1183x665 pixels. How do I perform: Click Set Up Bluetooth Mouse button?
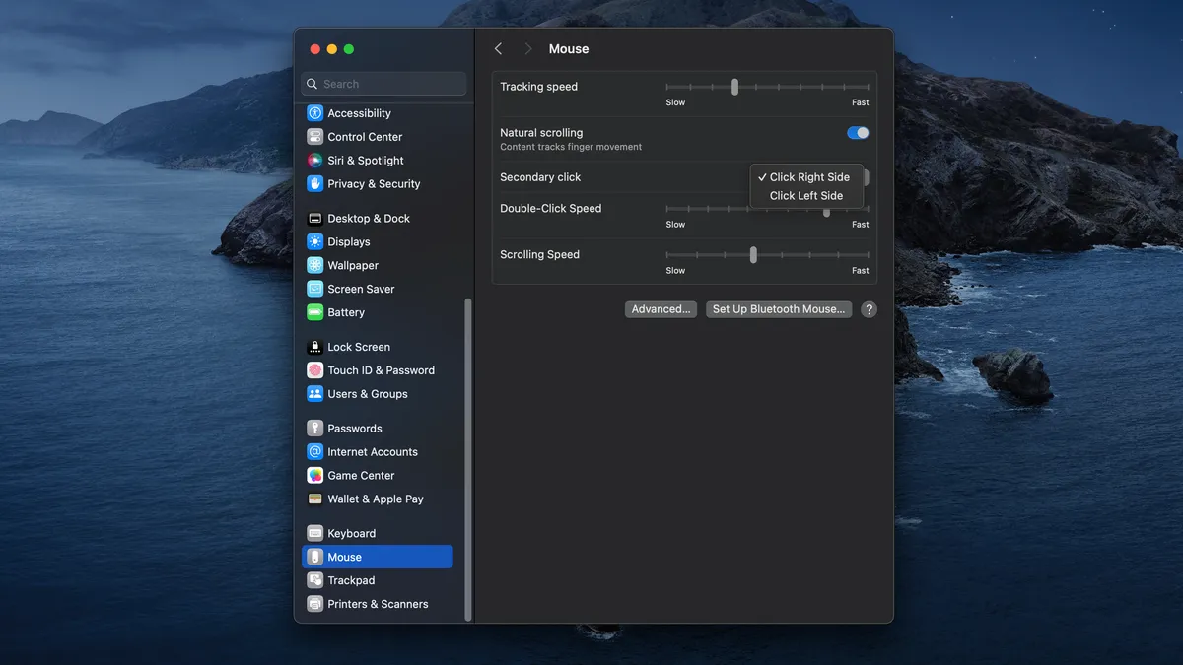pos(779,309)
